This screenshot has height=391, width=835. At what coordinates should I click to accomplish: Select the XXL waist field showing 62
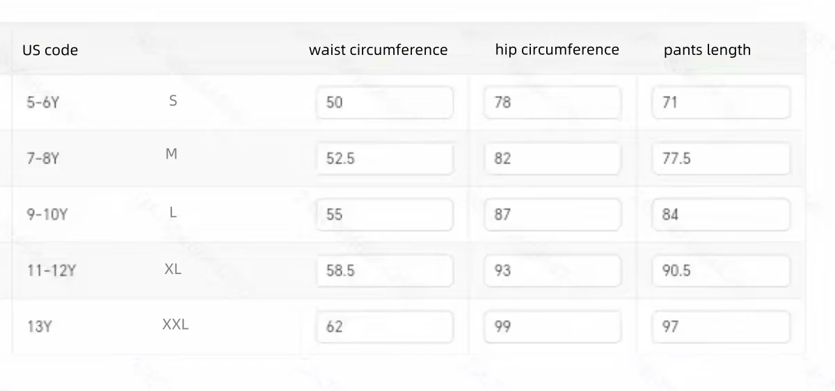click(x=385, y=326)
